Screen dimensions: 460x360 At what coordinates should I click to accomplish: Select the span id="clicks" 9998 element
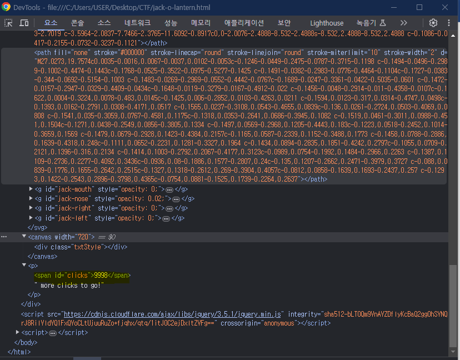82,275
